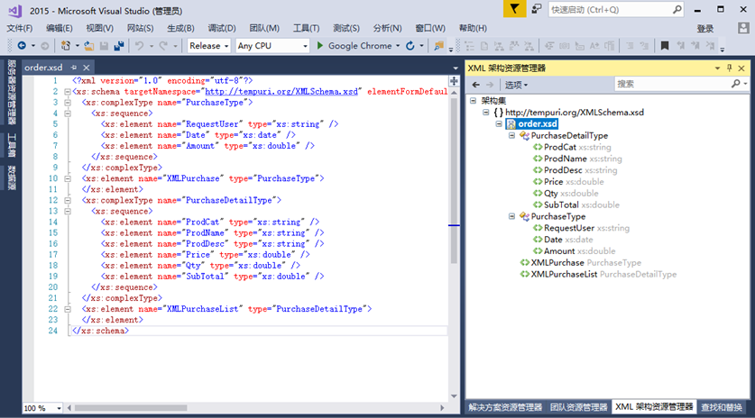Open the 编辑(E) menu
The image size is (755, 418).
(60, 28)
